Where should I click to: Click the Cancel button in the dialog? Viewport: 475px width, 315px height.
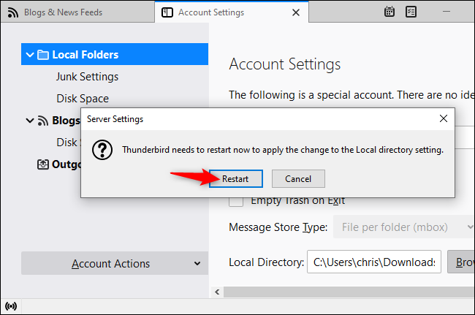(x=298, y=179)
